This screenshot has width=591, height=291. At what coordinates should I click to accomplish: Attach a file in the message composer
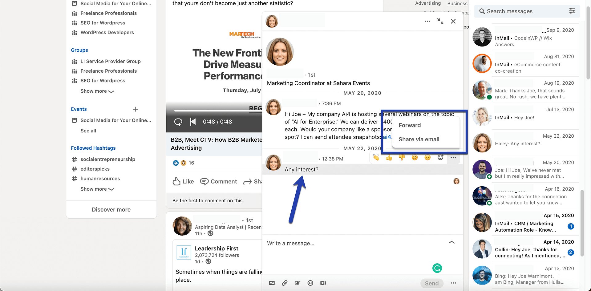pos(284,283)
